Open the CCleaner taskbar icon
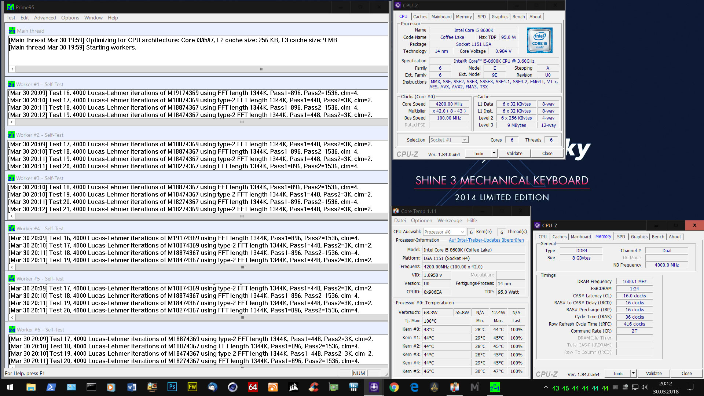 [x=313, y=387]
